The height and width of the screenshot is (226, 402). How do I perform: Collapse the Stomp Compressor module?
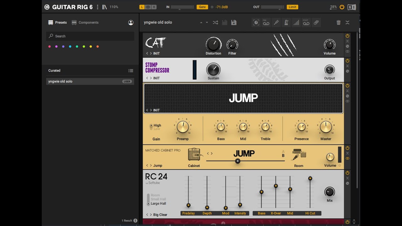pos(347,66)
